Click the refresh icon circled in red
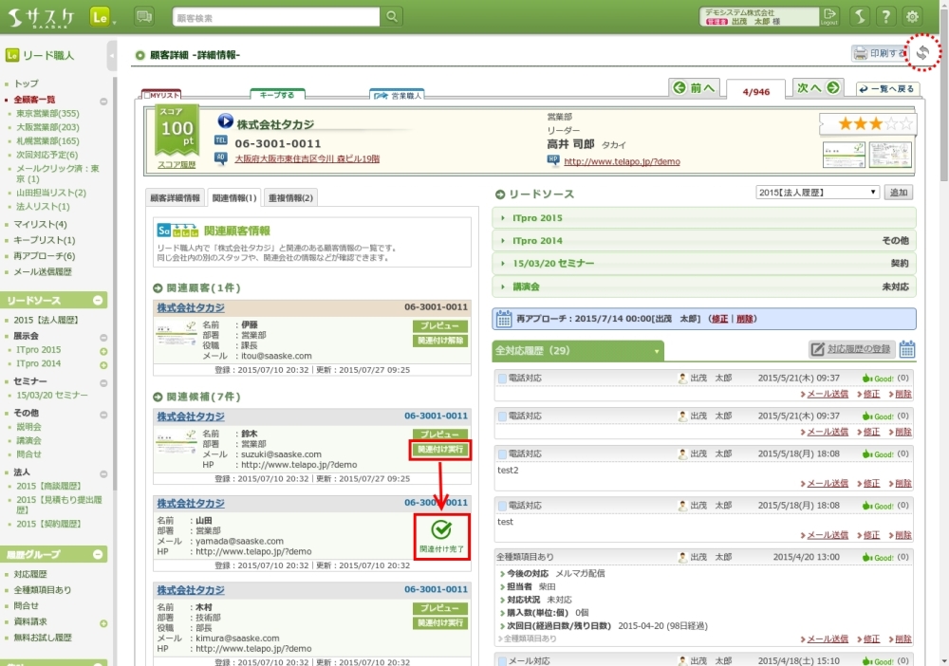This screenshot has width=949, height=666. pyautogui.click(x=922, y=53)
